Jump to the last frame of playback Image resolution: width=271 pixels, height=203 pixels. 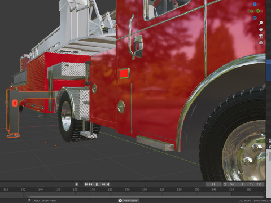click(x=108, y=184)
